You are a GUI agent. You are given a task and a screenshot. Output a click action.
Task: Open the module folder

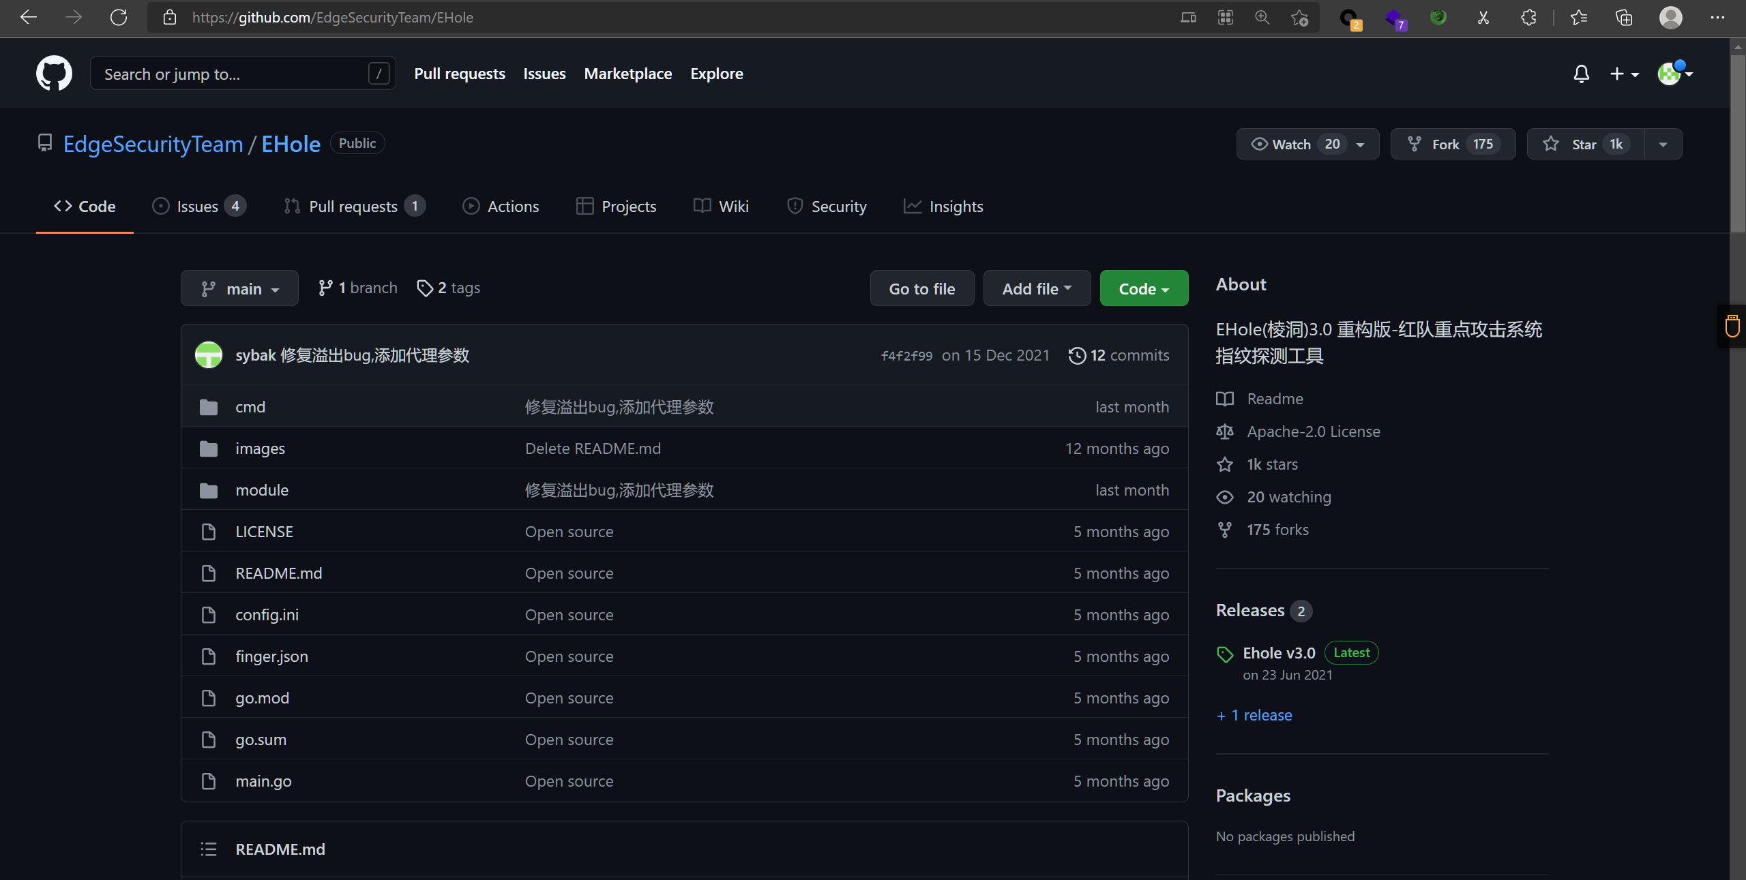click(x=262, y=490)
